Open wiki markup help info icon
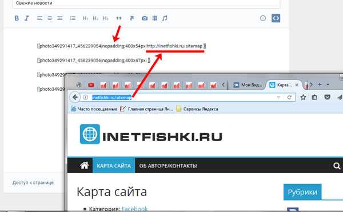The height and width of the screenshot is (212, 343). point(263,18)
